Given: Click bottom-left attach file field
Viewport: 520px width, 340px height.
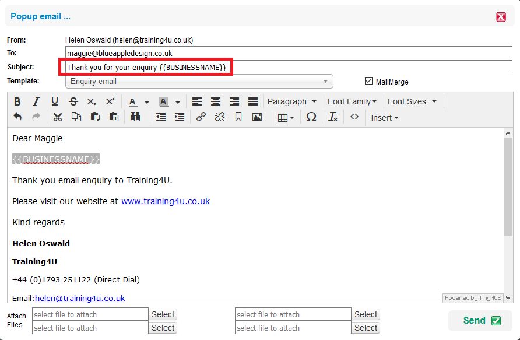Looking at the screenshot, I should click(90, 328).
